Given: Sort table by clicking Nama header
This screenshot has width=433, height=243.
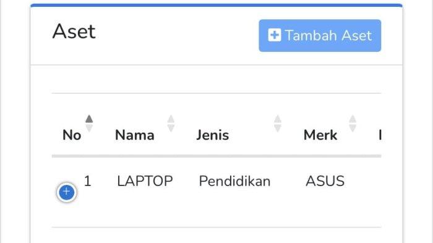Looking at the screenshot, I should [135, 135].
